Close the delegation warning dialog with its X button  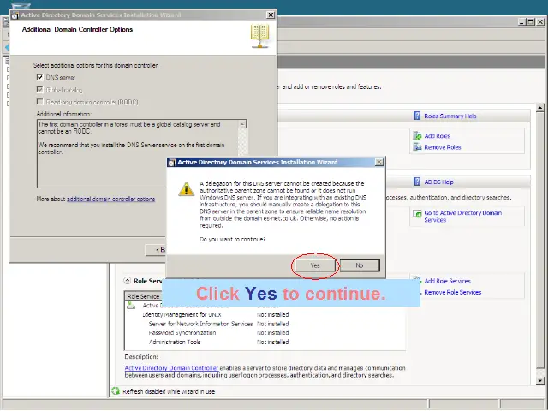coord(379,162)
